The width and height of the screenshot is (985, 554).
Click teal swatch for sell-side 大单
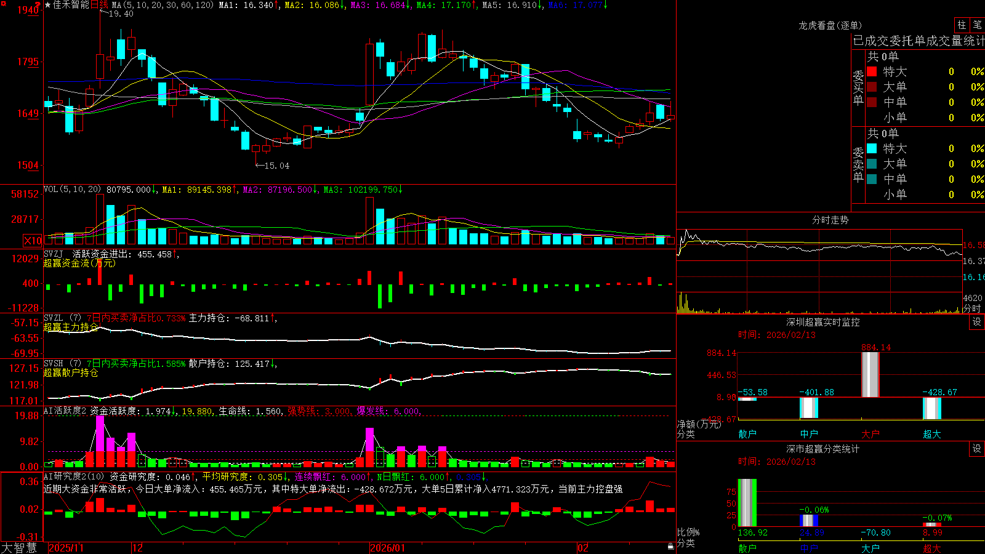point(872,164)
